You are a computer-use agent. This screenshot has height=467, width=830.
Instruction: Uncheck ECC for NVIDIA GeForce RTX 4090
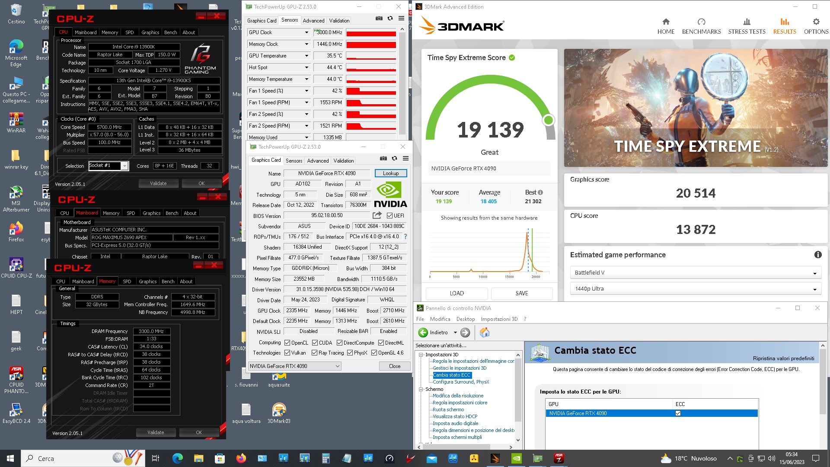point(678,413)
